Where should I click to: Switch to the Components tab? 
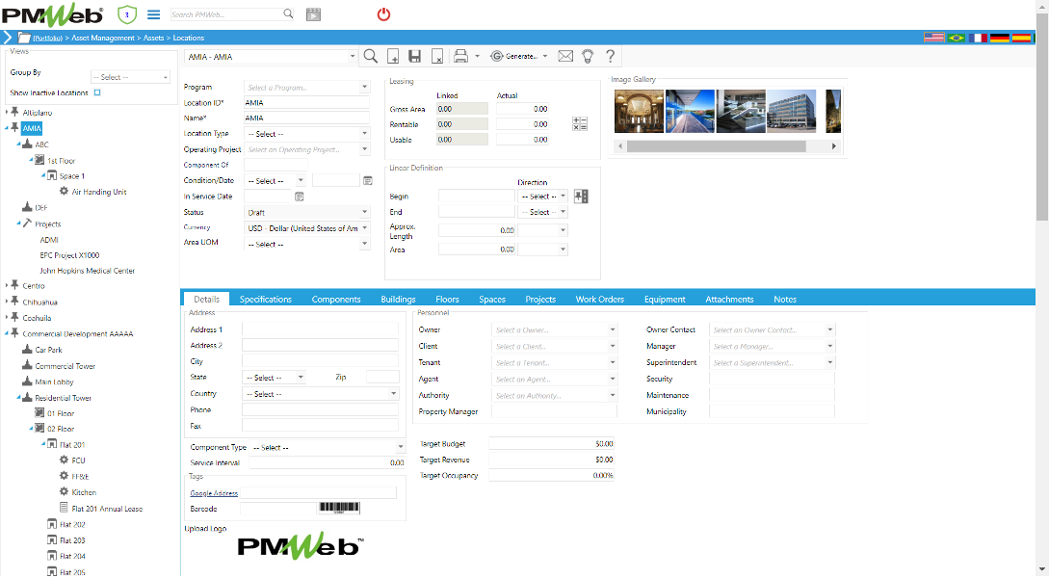[336, 299]
